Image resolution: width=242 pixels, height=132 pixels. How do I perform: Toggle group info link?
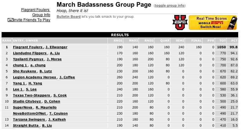tap(170, 6)
